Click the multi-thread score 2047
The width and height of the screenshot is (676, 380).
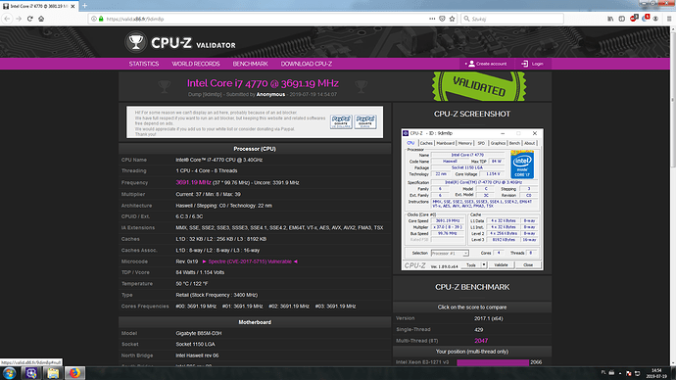(x=481, y=341)
